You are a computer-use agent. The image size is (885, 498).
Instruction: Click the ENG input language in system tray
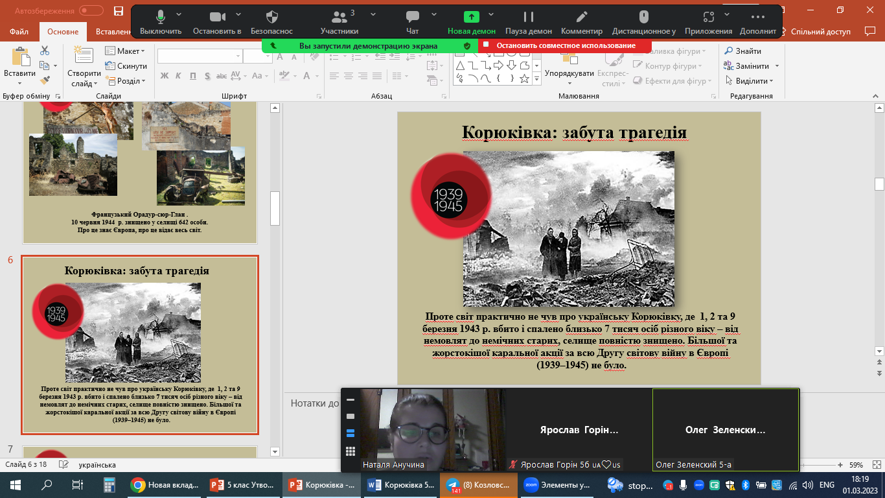click(x=827, y=484)
